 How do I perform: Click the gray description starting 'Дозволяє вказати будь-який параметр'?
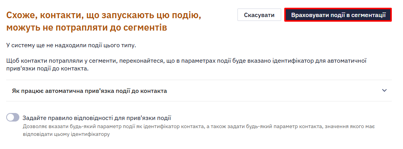click(x=198, y=130)
